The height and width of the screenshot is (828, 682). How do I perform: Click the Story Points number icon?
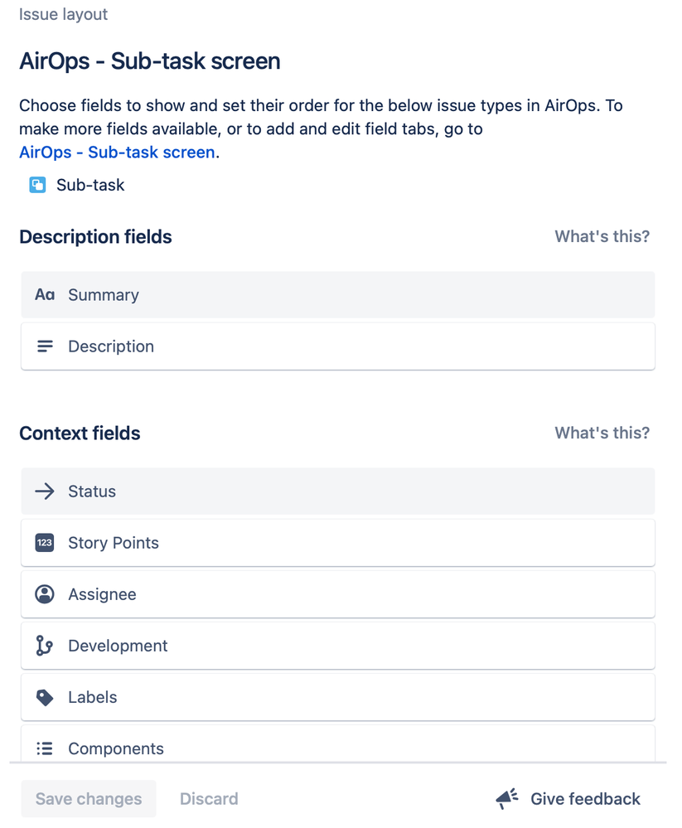click(x=45, y=543)
